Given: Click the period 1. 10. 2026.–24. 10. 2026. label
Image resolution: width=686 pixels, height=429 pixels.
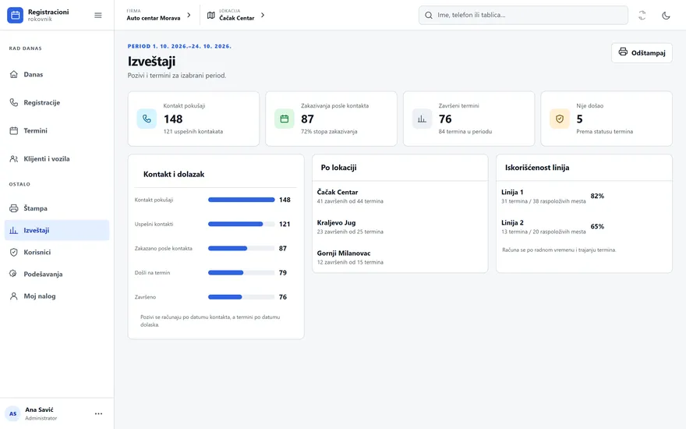Looking at the screenshot, I should point(179,46).
